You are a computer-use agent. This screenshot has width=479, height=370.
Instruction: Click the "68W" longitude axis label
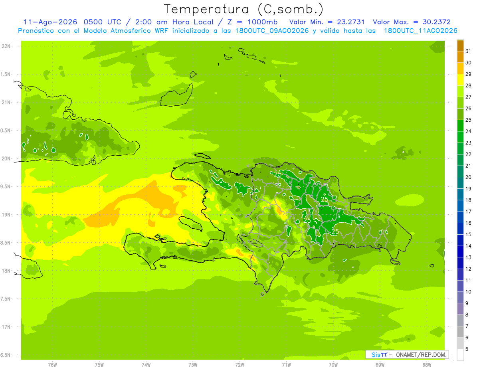[x=426, y=365]
